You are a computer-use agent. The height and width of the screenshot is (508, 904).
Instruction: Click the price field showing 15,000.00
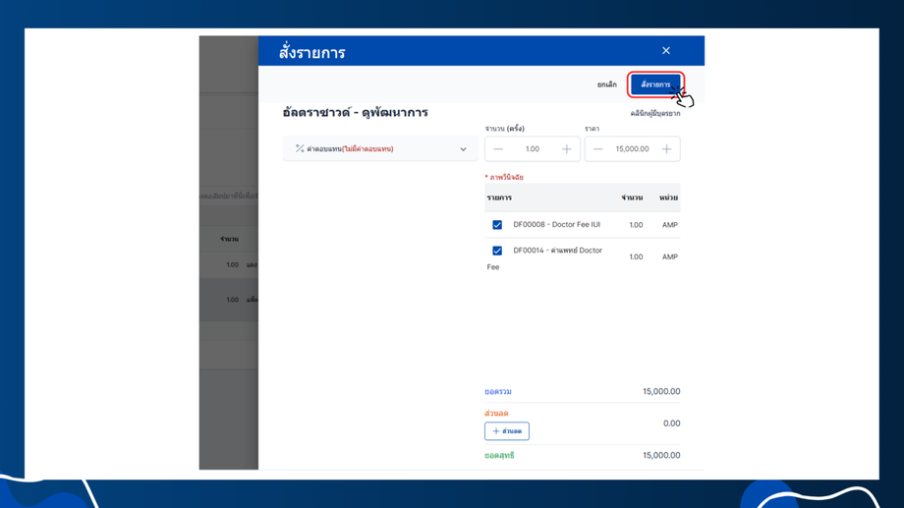pos(632,149)
